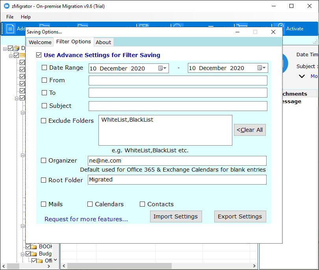Viewport: 319px width, 270px height.
Task: Uncheck the BOOK folder checkbox
Action: pos(28,247)
